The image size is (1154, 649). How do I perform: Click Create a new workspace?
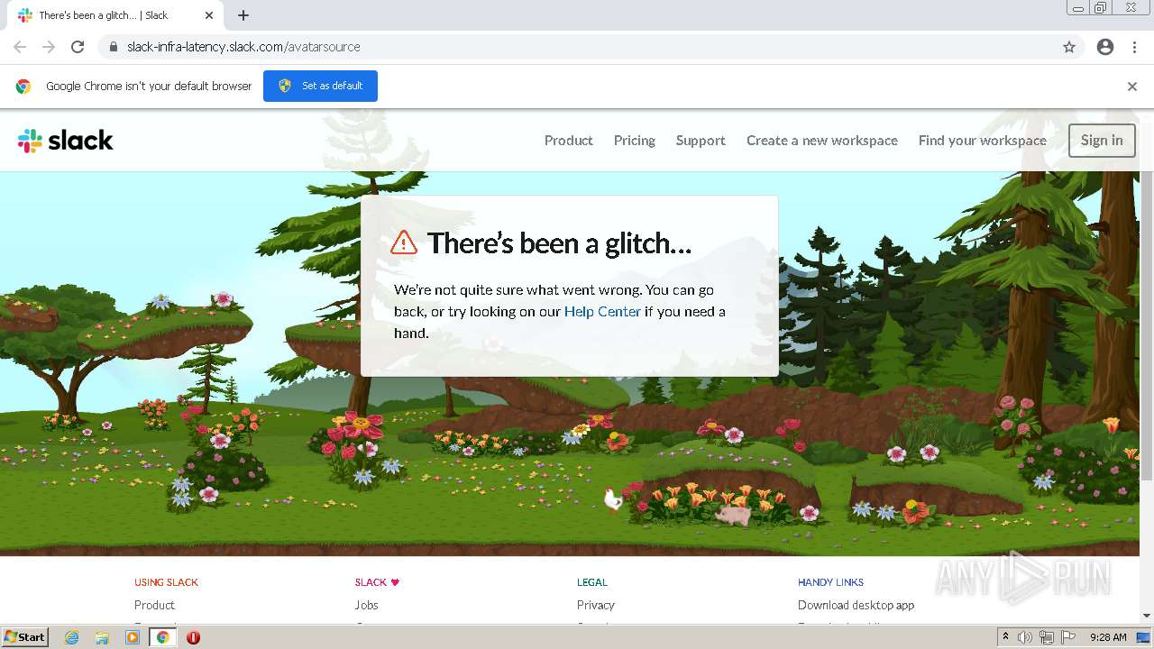click(822, 141)
